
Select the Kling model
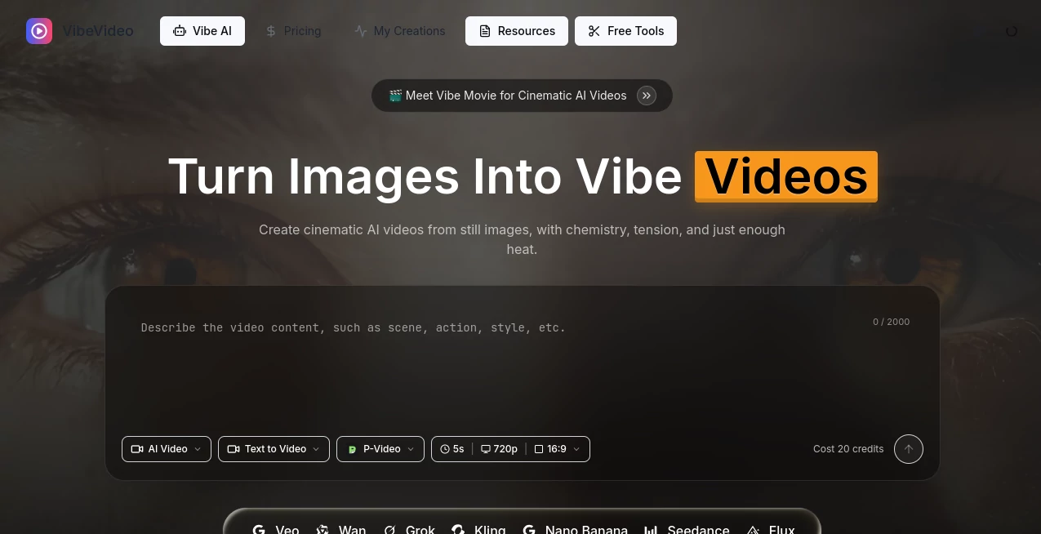coord(478,528)
